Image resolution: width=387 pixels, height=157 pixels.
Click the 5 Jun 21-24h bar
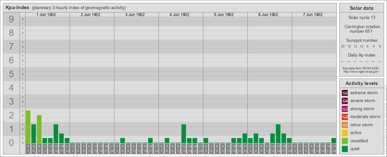[245, 138]
